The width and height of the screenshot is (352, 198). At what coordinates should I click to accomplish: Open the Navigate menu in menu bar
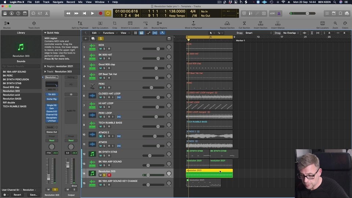58,2
